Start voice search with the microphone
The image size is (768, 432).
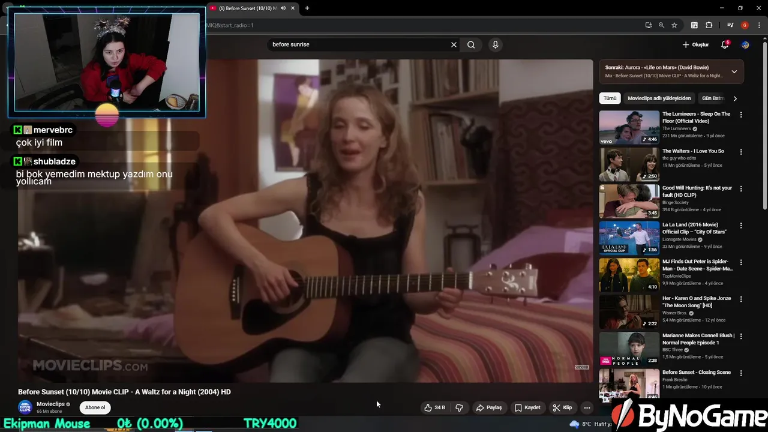coord(495,44)
